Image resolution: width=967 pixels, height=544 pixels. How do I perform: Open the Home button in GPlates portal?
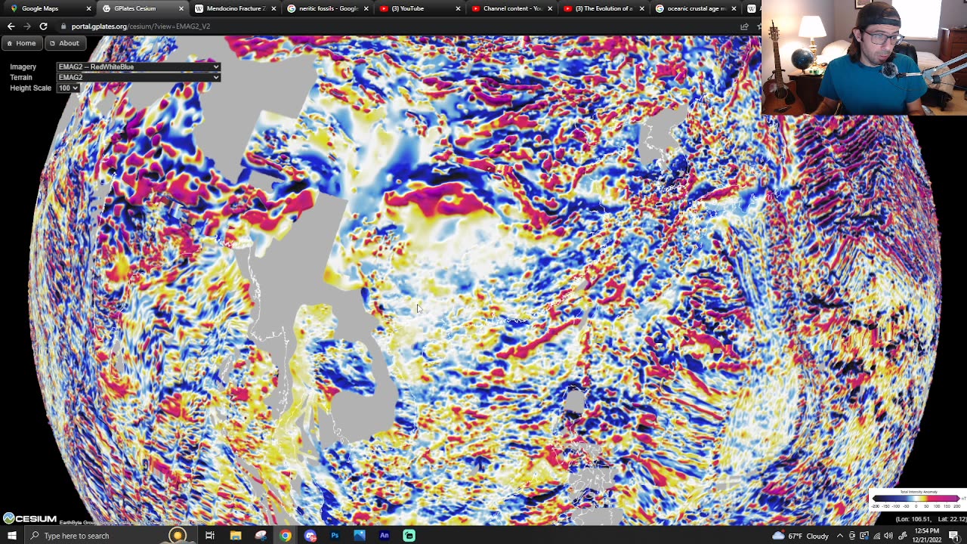21,43
